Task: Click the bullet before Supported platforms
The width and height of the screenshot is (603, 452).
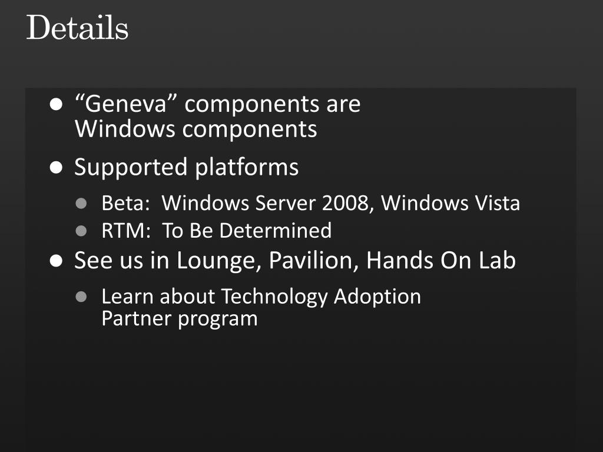Action: [x=56, y=168]
